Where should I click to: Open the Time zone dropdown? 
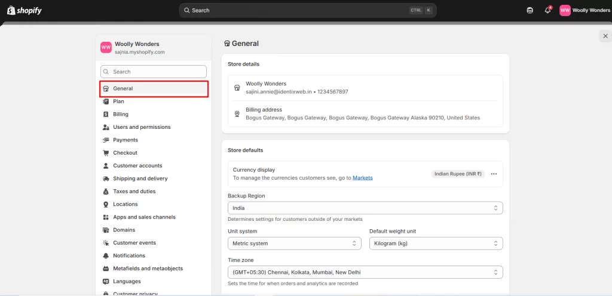[365, 272]
